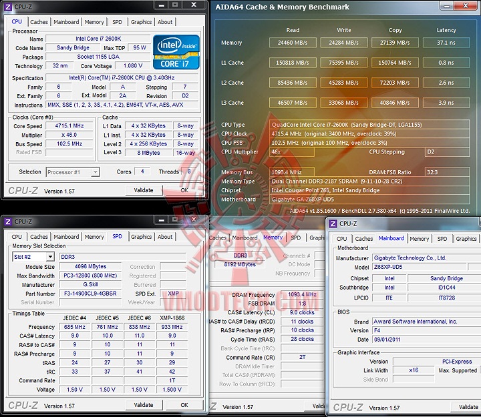481x417 pixels.
Task: Click the JEDEC #4 frequency 685 MHz cell
Action: click(75, 327)
